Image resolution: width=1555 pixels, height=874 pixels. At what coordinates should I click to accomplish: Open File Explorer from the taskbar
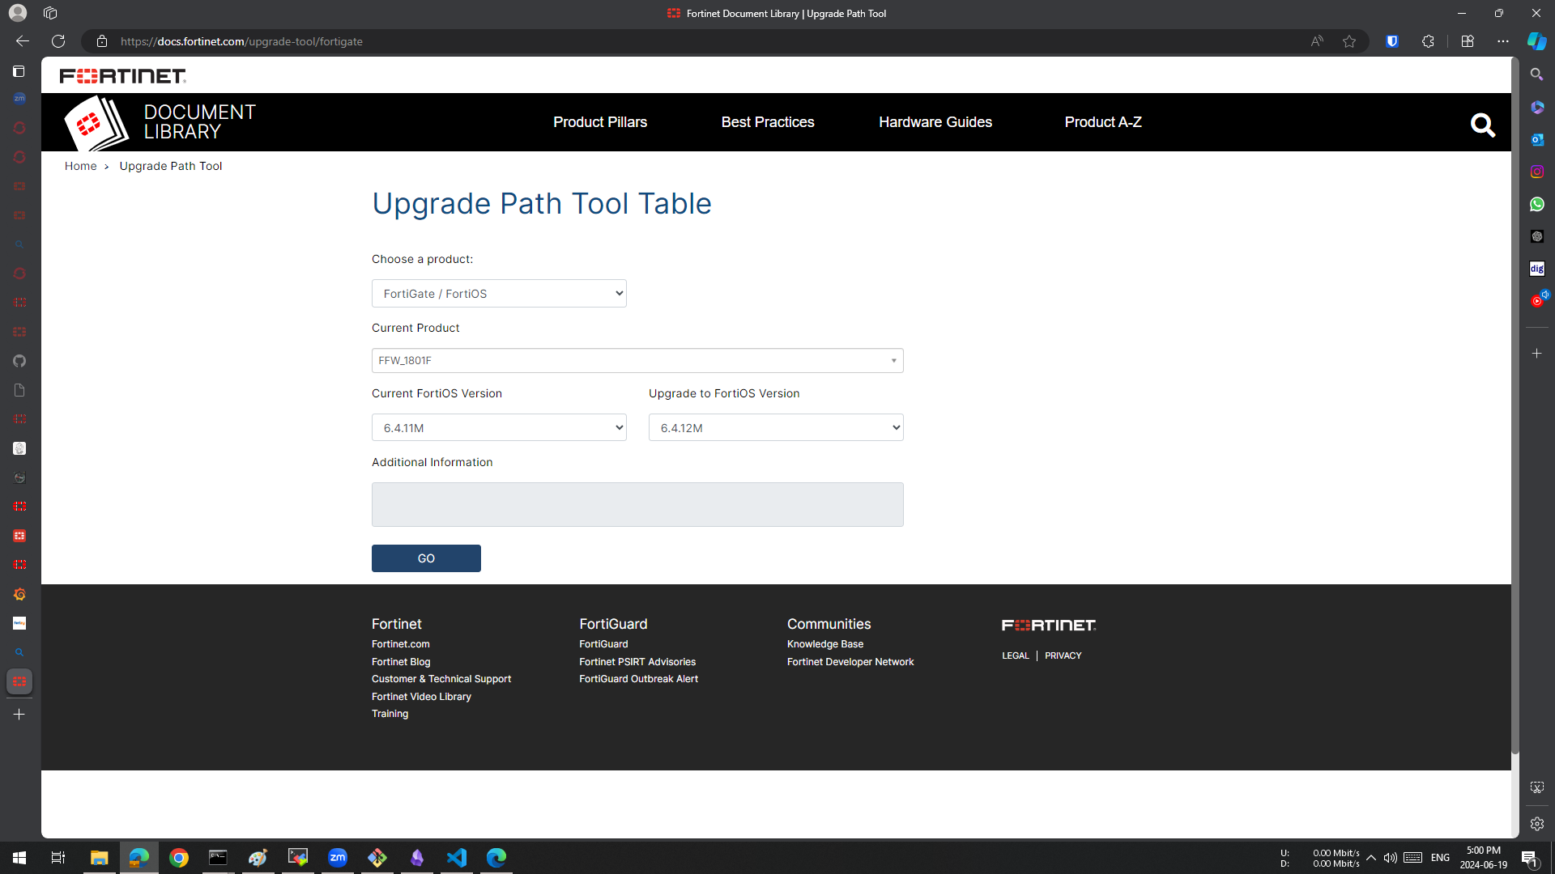(x=99, y=858)
